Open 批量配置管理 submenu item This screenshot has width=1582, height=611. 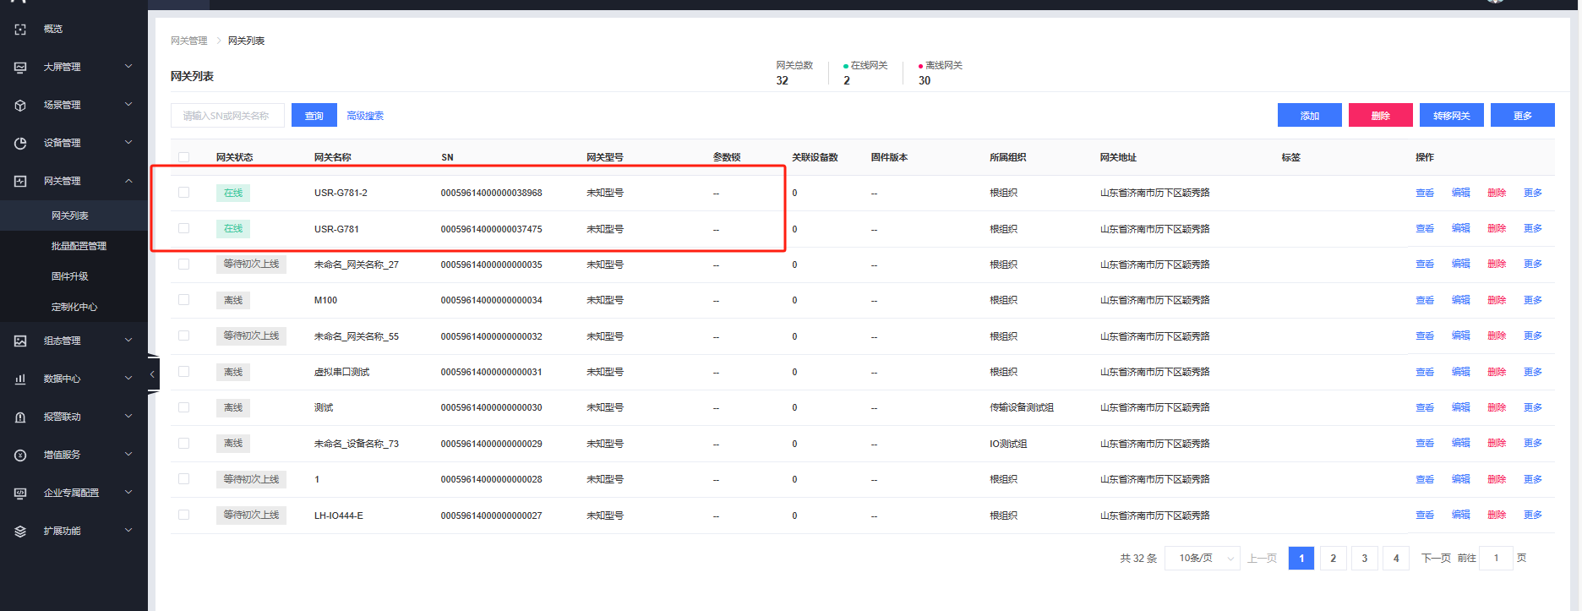point(79,246)
